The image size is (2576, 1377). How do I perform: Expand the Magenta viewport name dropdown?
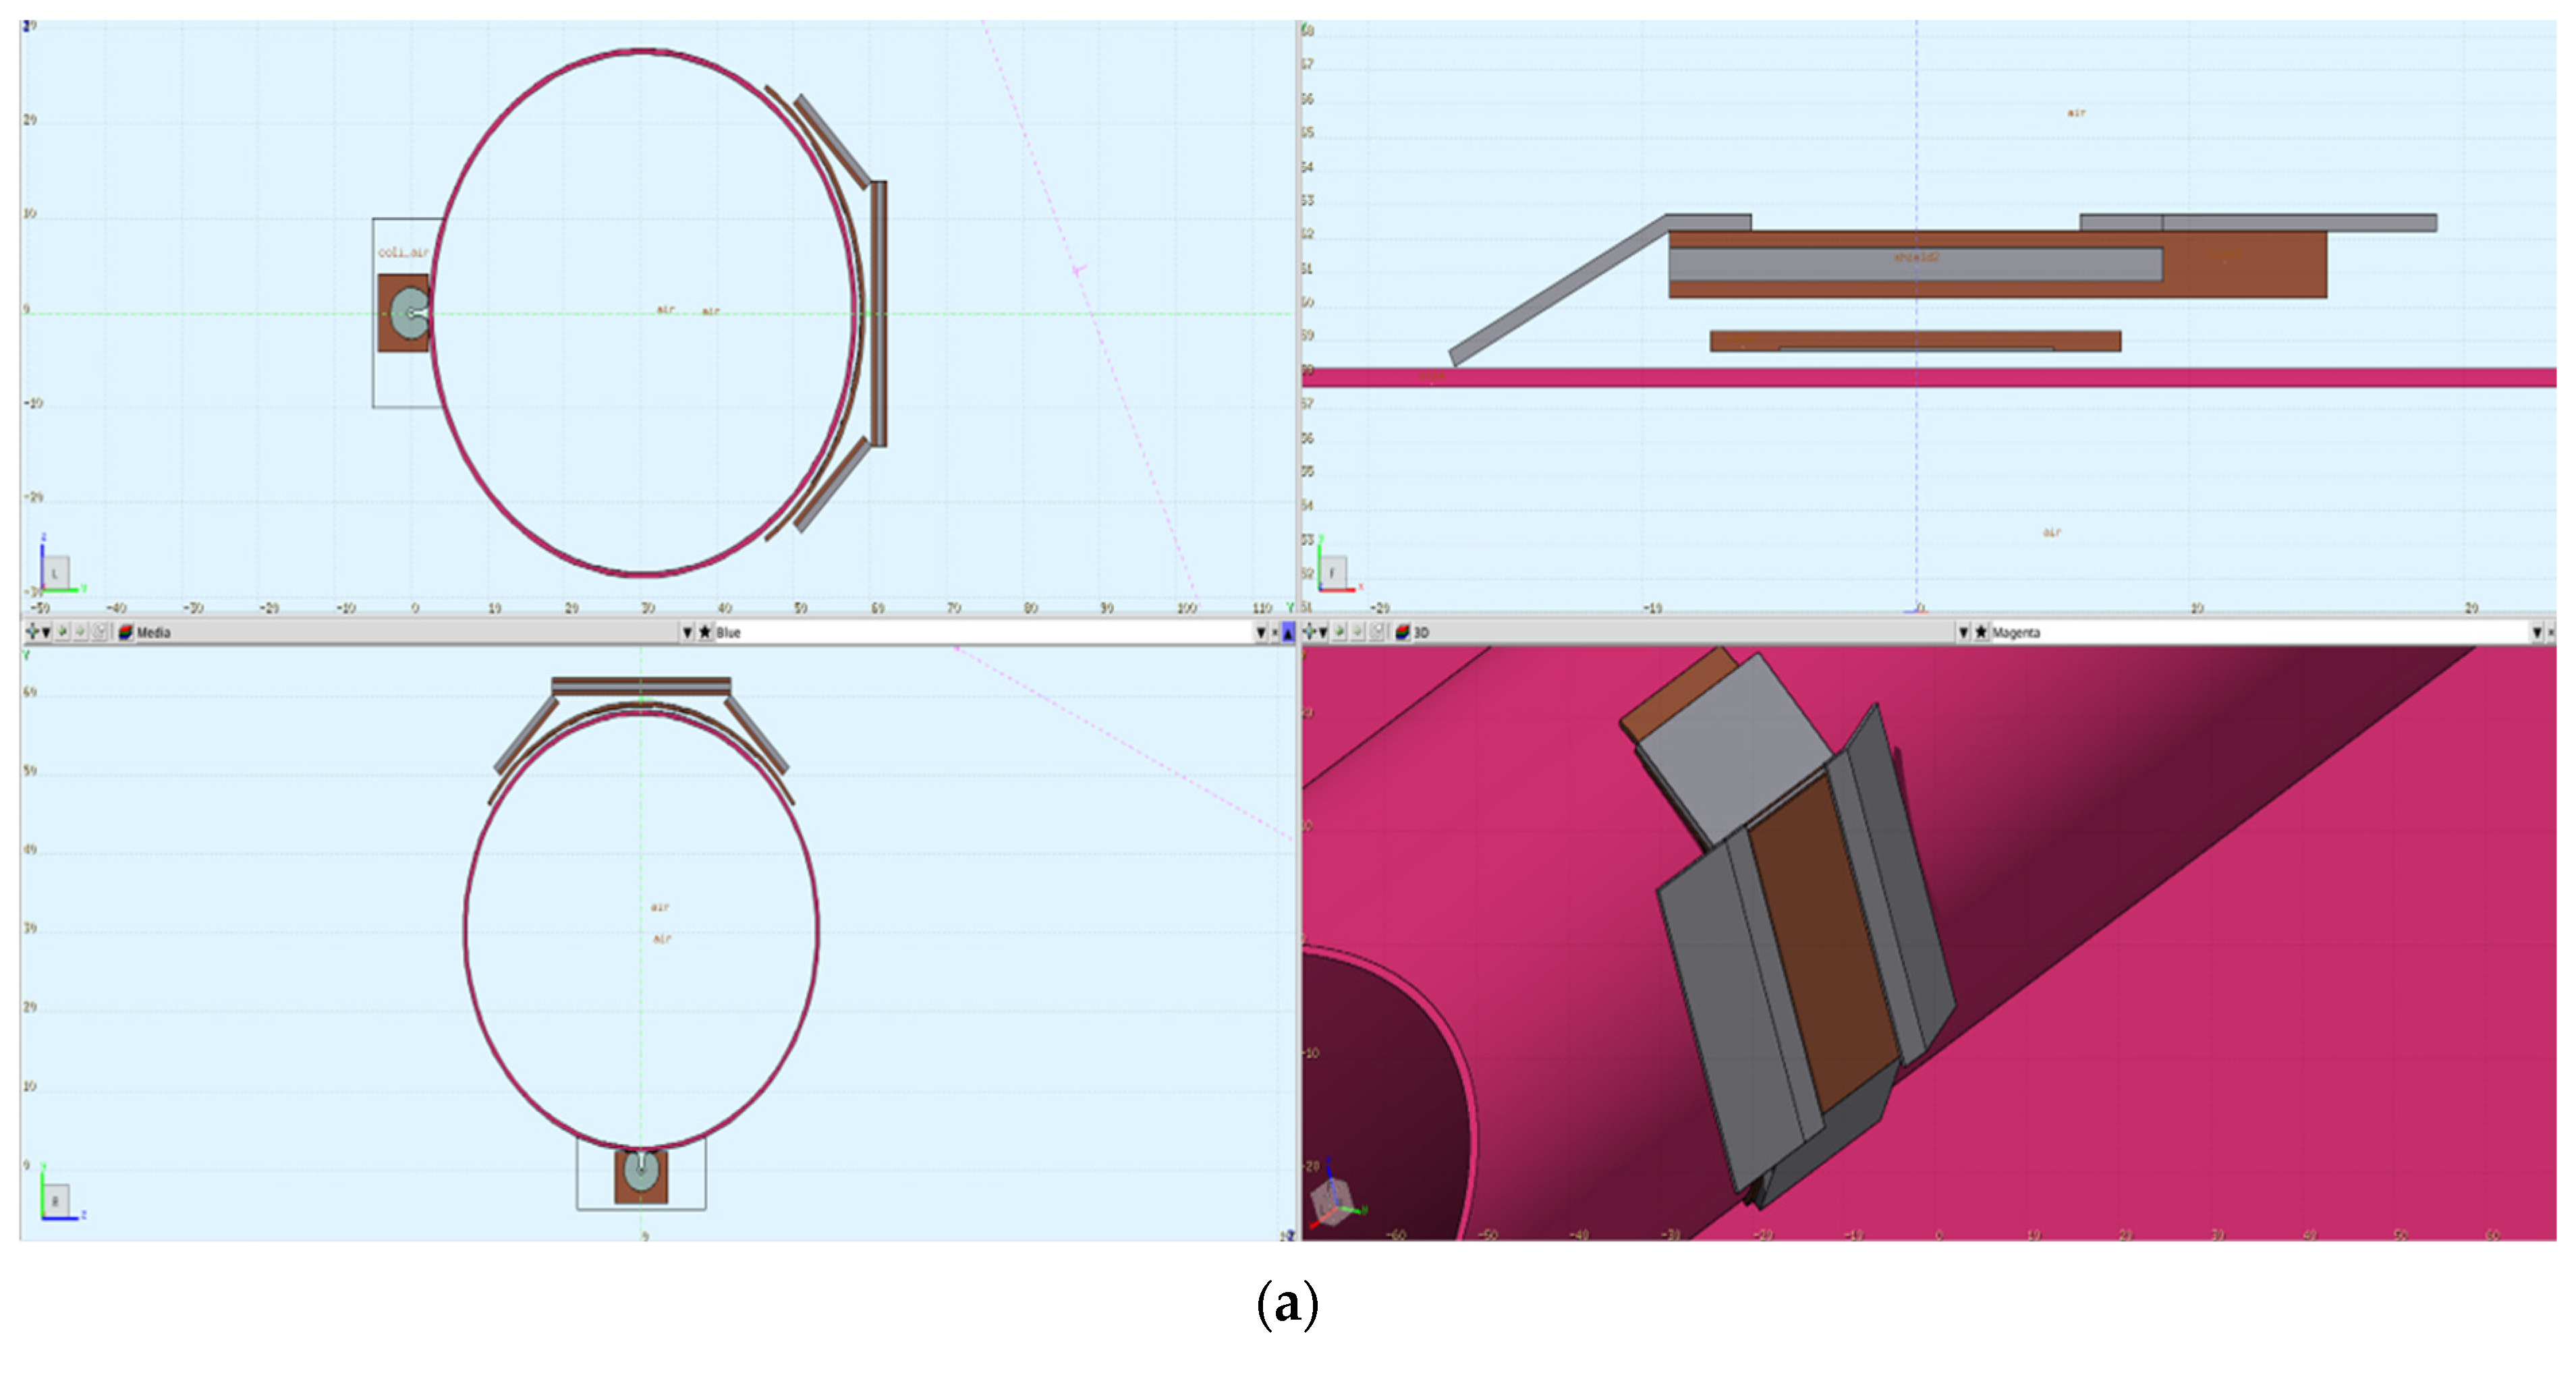pos(2537,632)
